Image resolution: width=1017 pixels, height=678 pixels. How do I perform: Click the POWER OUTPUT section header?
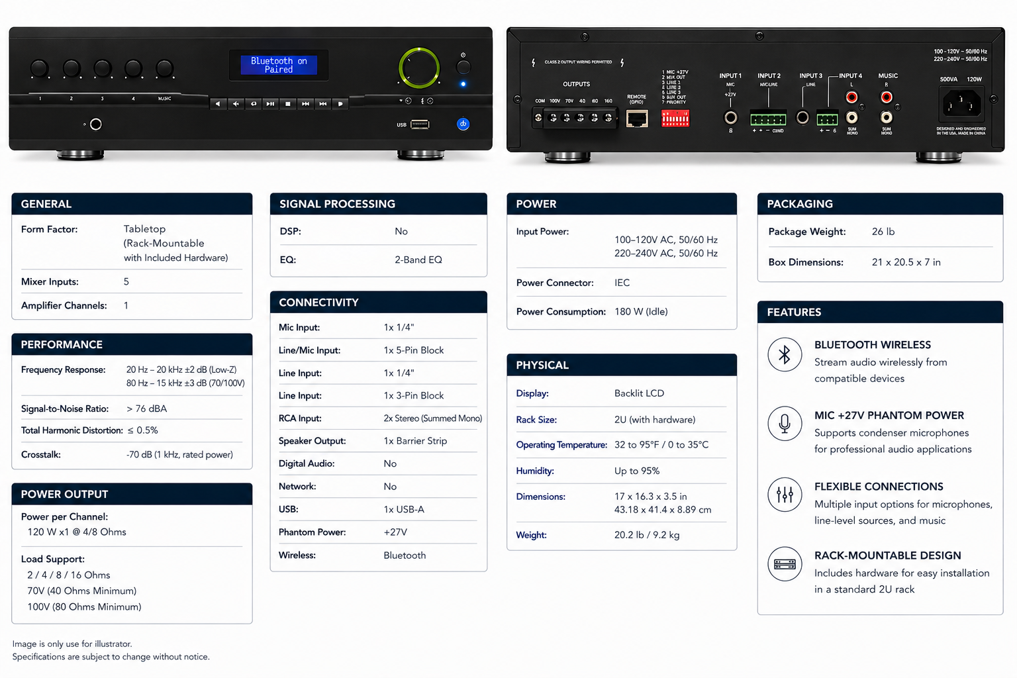point(132,494)
